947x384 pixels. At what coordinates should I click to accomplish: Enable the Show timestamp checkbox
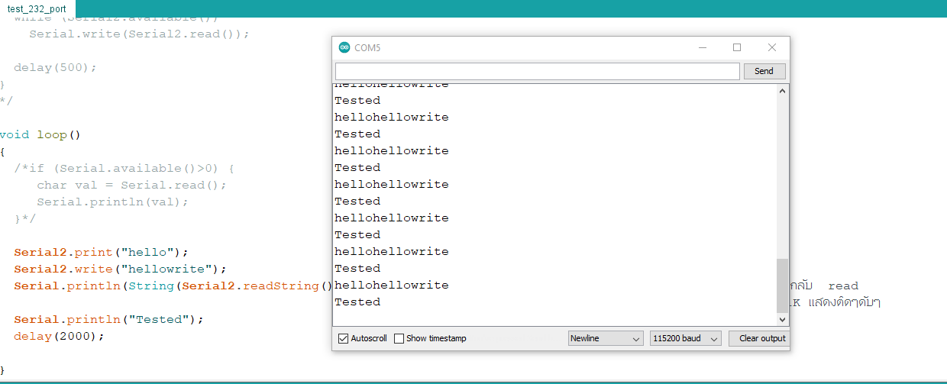pos(399,338)
